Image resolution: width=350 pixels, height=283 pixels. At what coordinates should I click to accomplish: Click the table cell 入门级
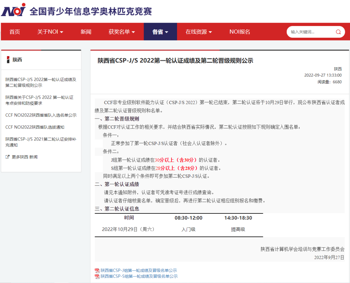pos(188,230)
